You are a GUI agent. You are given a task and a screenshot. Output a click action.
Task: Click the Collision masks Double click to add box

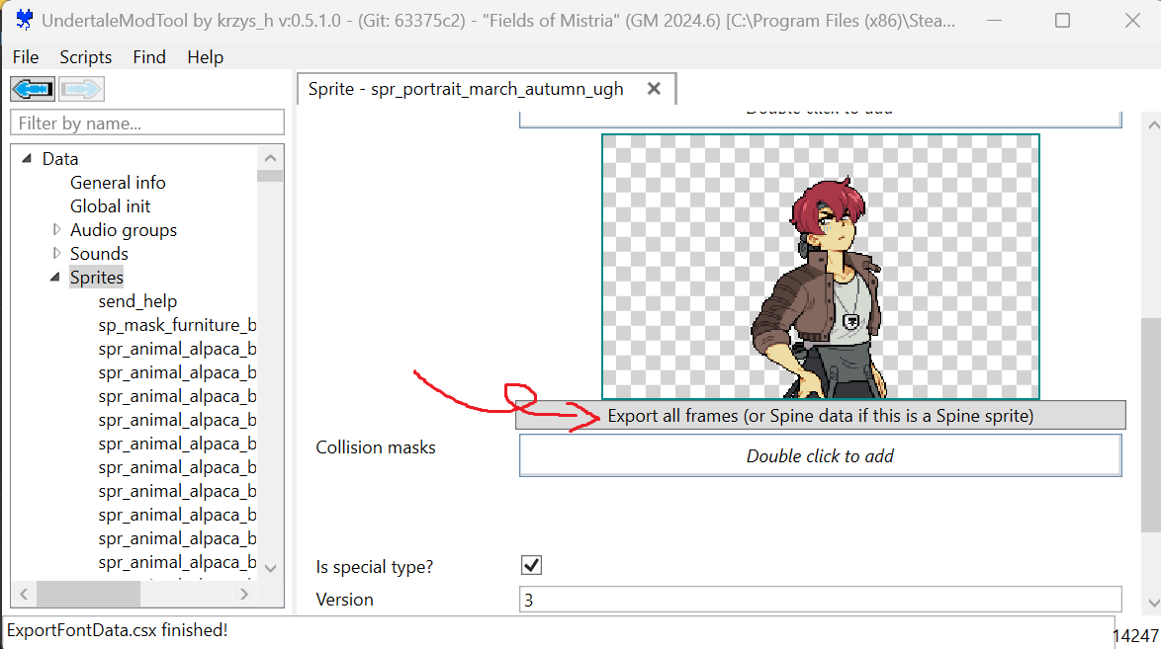point(821,455)
